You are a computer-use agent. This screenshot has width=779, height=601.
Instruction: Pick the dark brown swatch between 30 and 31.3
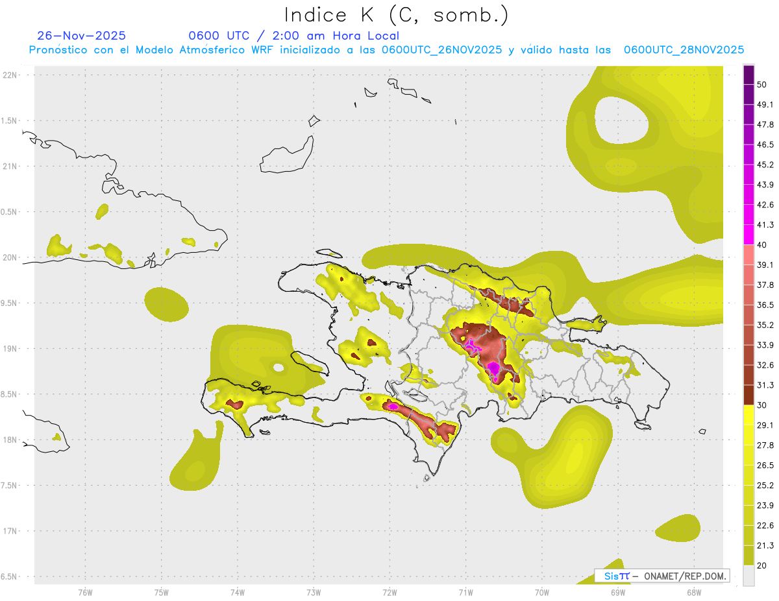tap(748, 395)
